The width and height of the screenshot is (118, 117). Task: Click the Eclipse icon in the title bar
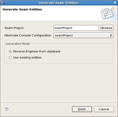click(3, 3)
